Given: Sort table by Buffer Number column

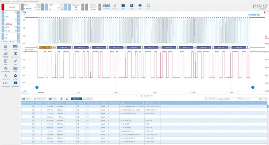Looking at the screenshot, I should [28, 103].
